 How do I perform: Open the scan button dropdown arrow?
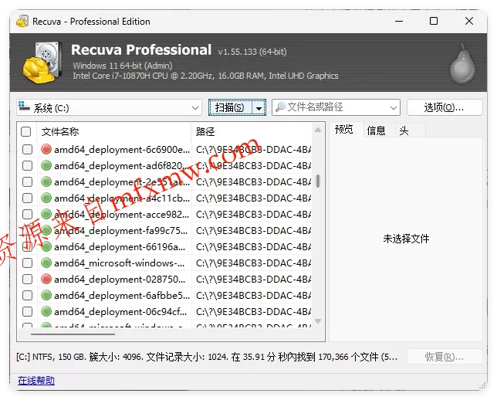coord(259,108)
